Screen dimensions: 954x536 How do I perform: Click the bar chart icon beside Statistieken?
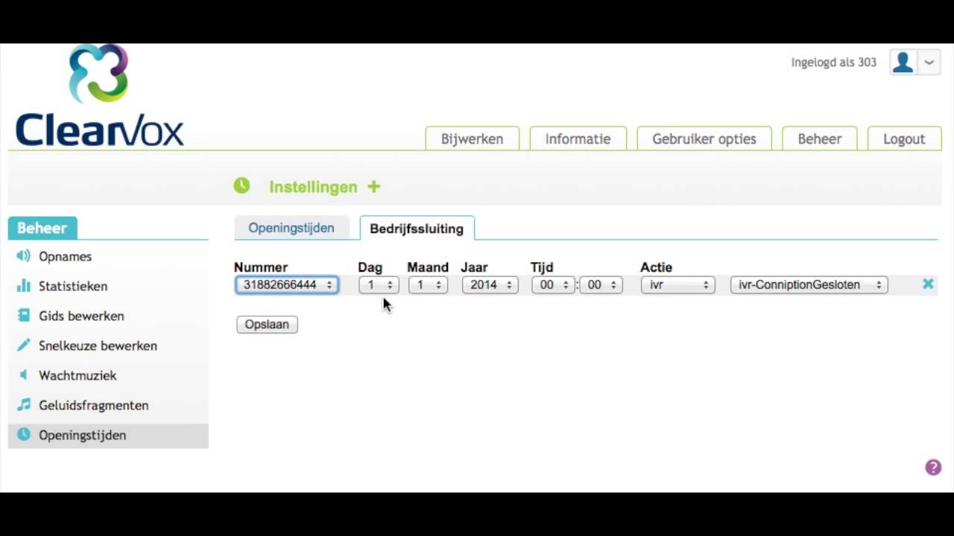(24, 286)
